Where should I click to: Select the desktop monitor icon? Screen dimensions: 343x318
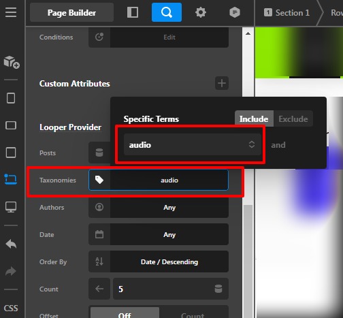11,207
